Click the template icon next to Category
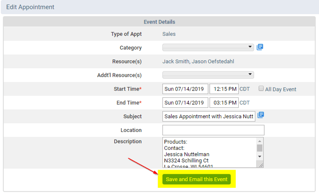 [x=260, y=47]
